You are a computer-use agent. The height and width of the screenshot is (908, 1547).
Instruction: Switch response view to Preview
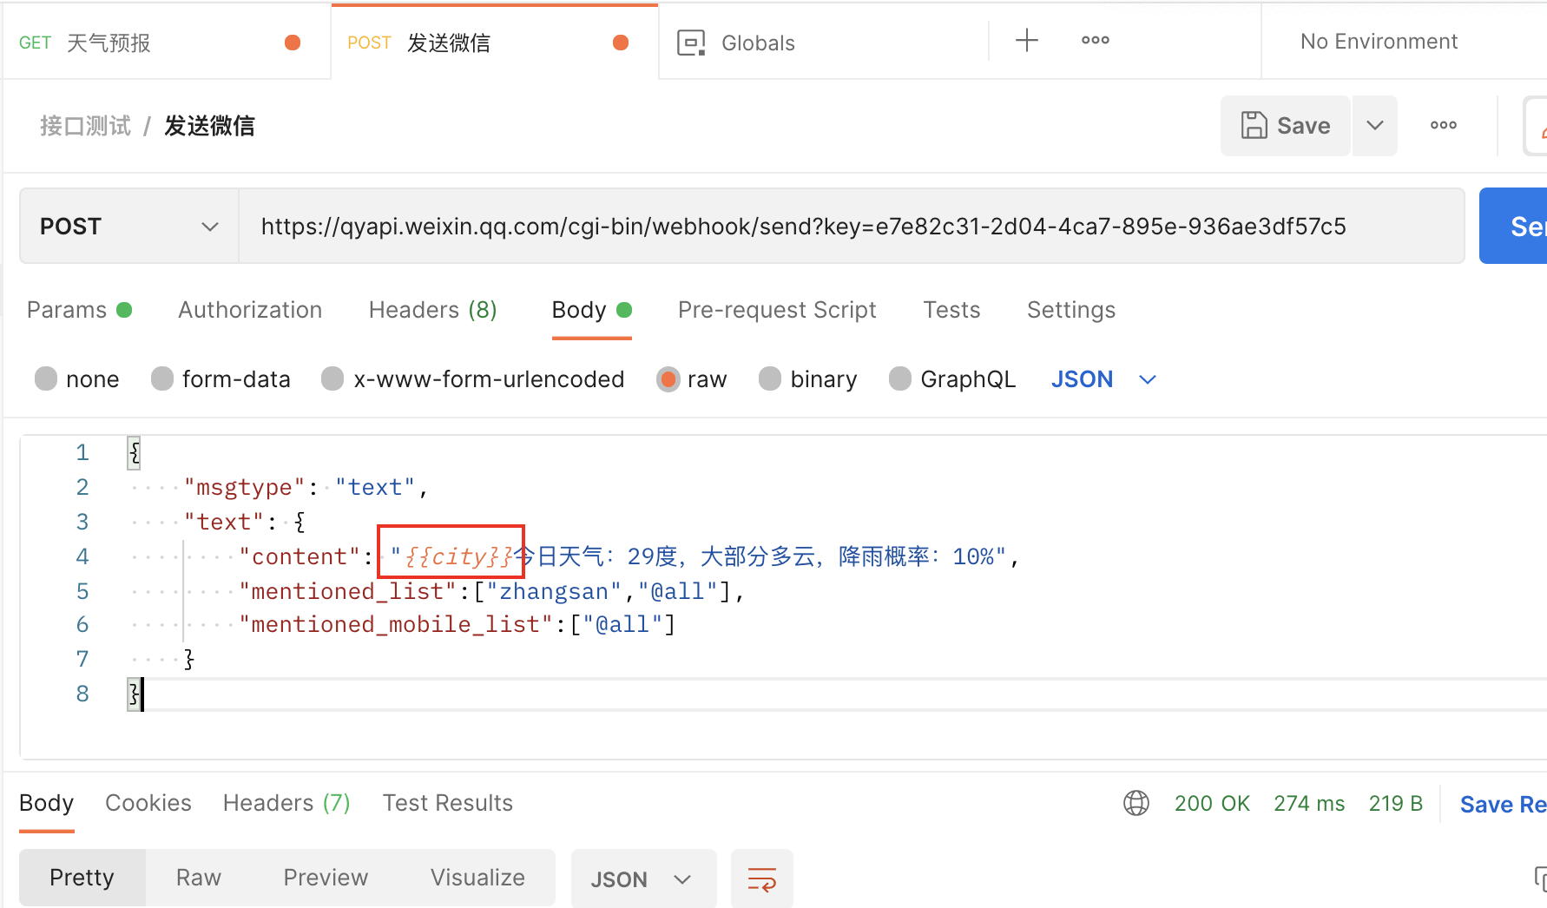click(326, 878)
